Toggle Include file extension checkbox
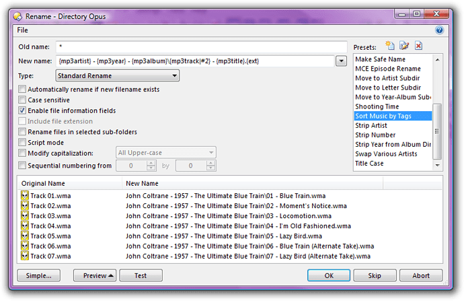 coord(22,121)
